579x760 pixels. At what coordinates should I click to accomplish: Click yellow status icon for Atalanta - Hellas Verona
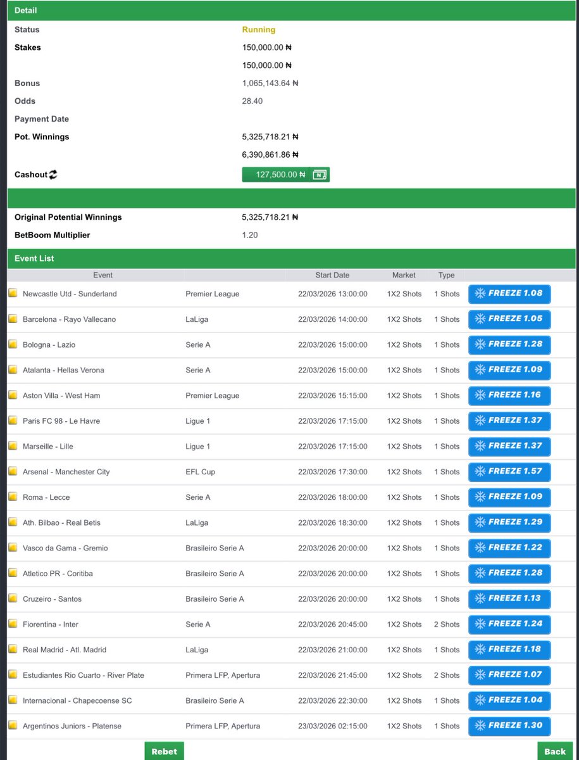pyautogui.click(x=13, y=369)
